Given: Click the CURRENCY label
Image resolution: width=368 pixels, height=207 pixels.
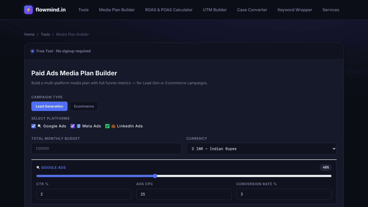Looking at the screenshot, I should coord(197,139).
